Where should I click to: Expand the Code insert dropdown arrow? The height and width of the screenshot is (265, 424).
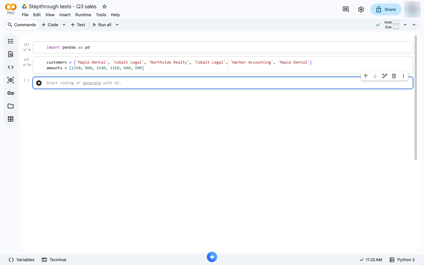(x=64, y=25)
